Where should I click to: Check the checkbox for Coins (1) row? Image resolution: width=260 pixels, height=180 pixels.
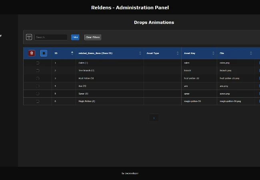[x=38, y=63]
